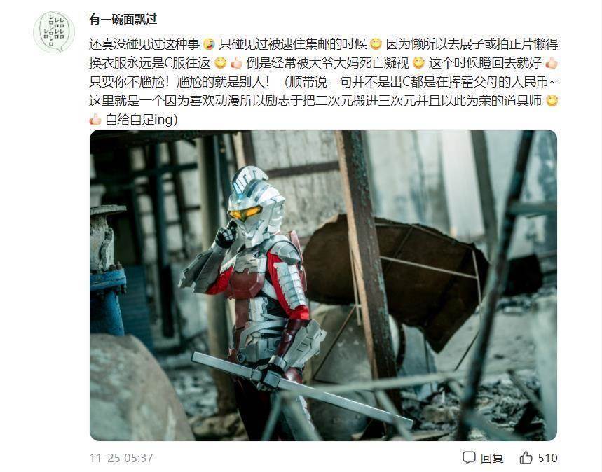Click the 11-25 05:37 timestamp

[121, 458]
